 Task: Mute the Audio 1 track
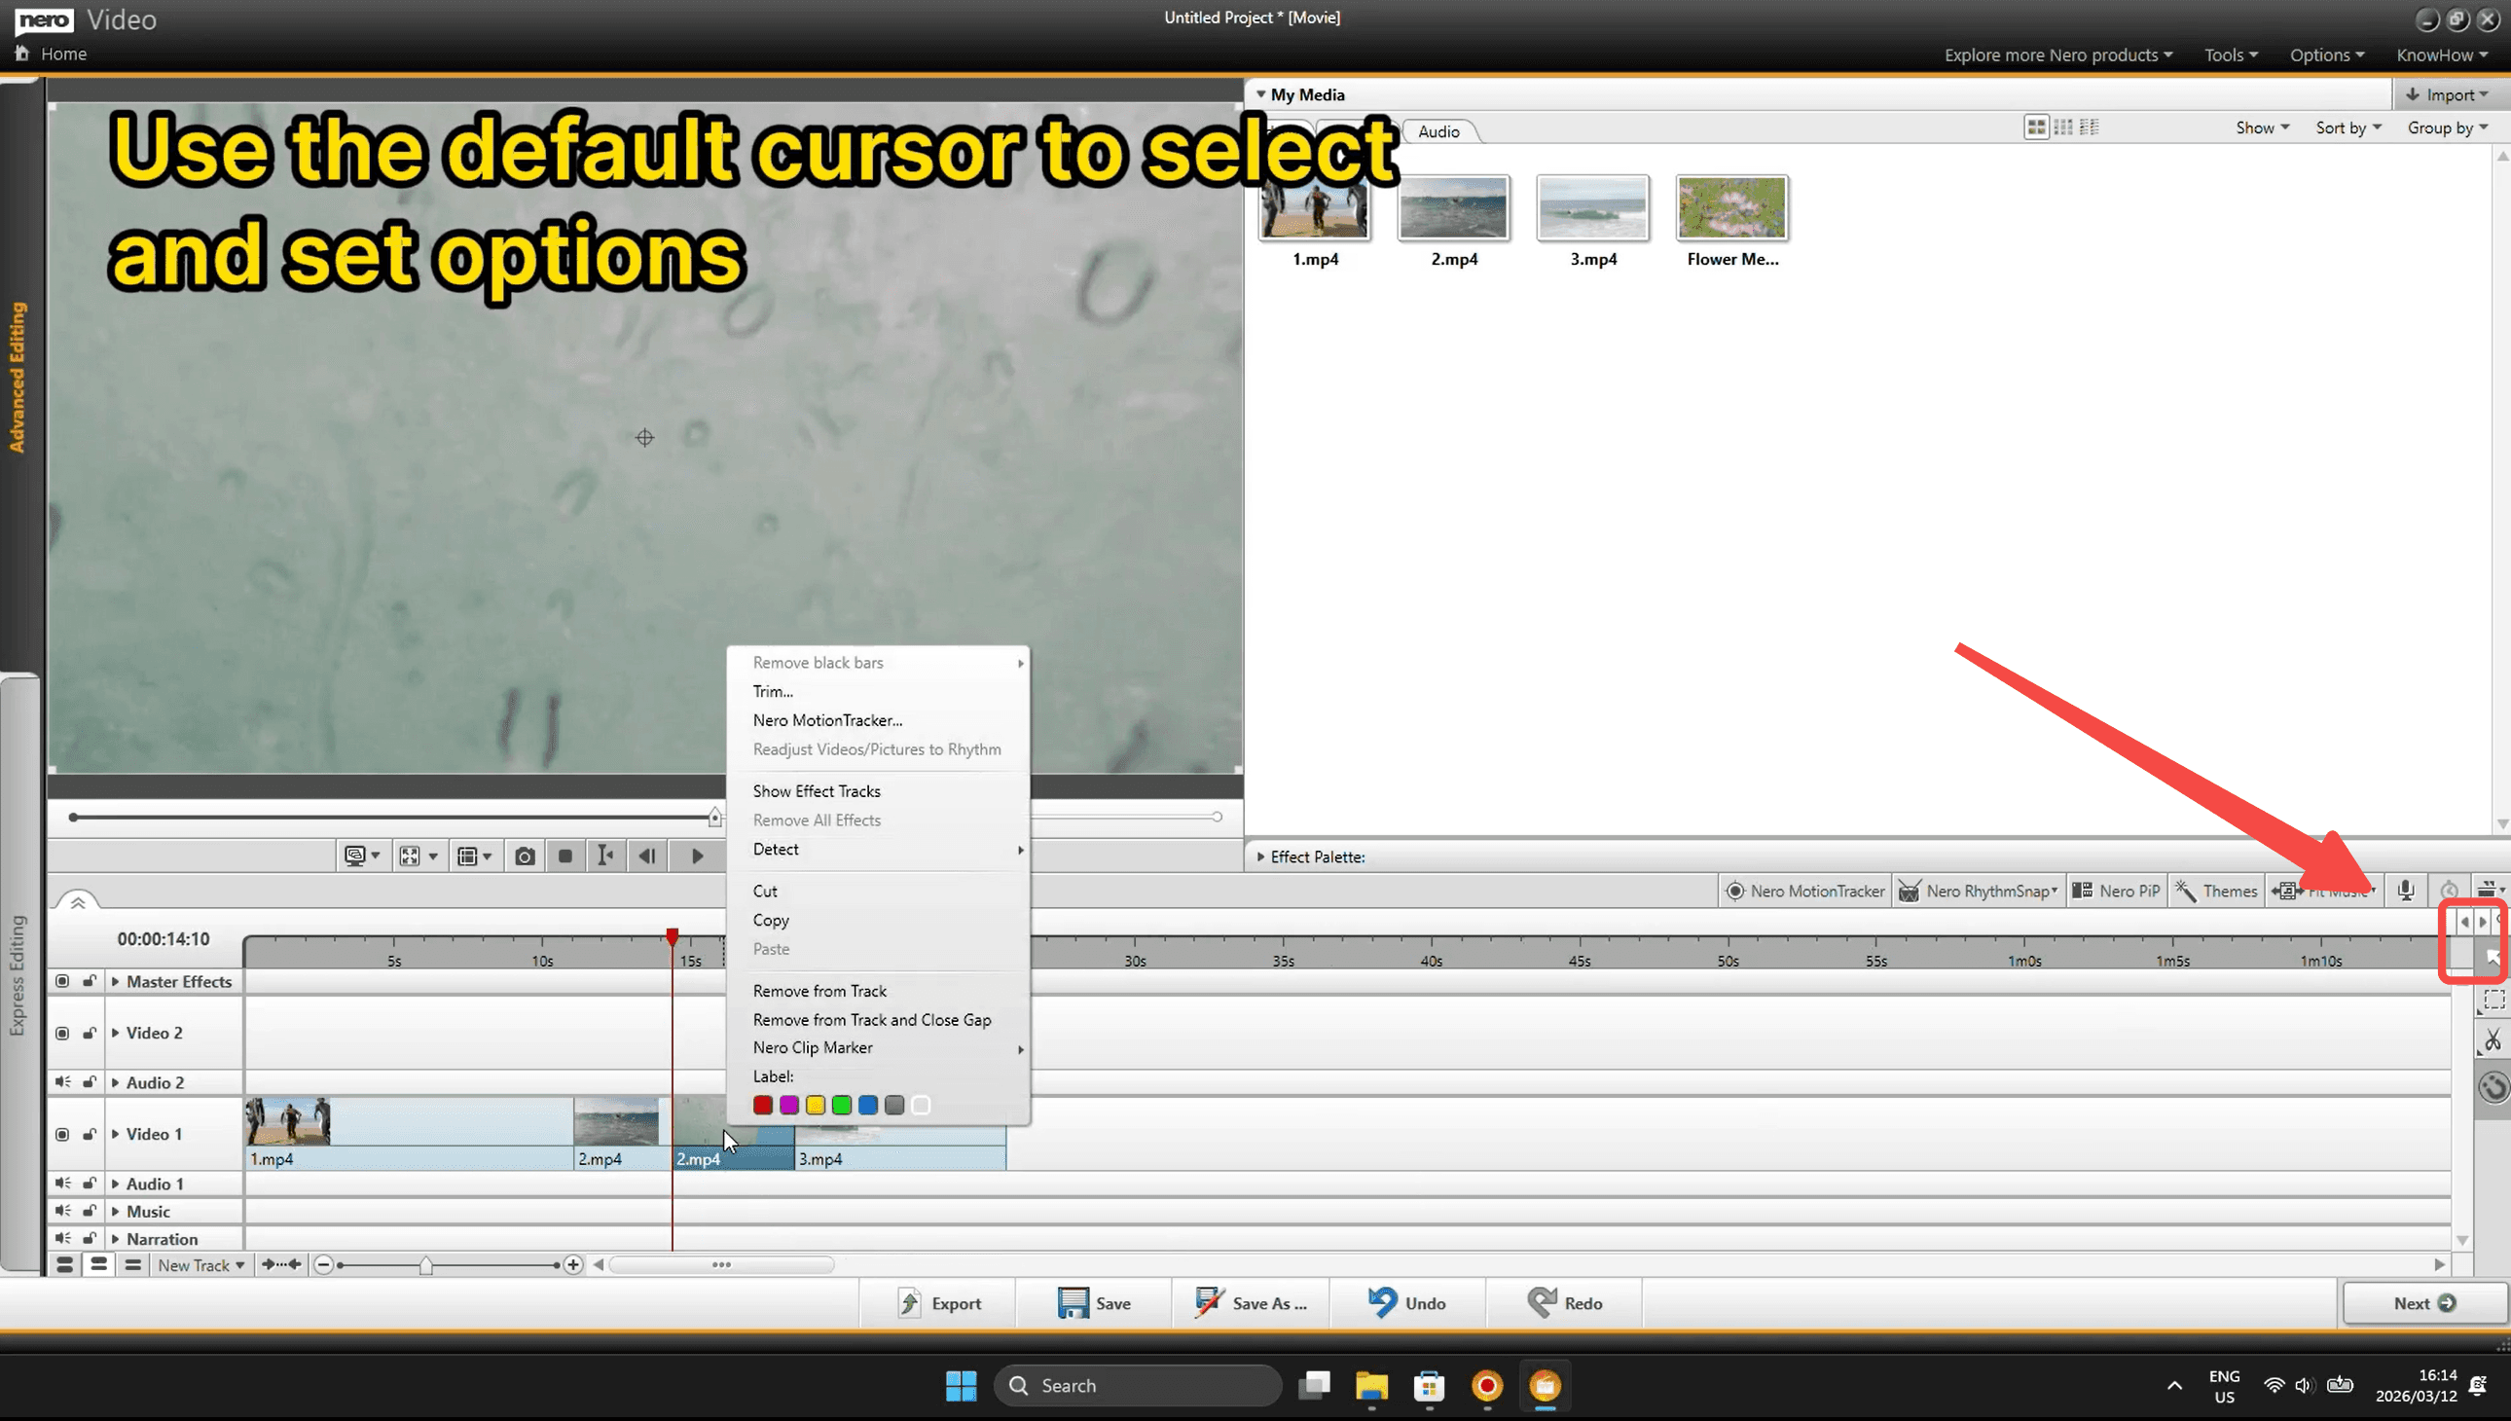pos(62,1183)
